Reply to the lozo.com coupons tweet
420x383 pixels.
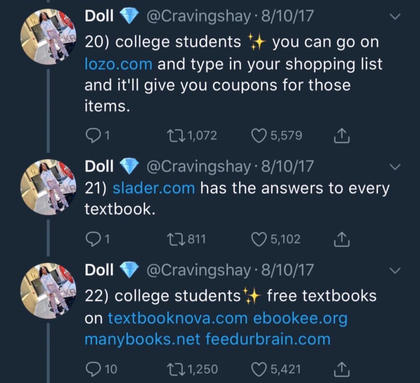[92, 136]
